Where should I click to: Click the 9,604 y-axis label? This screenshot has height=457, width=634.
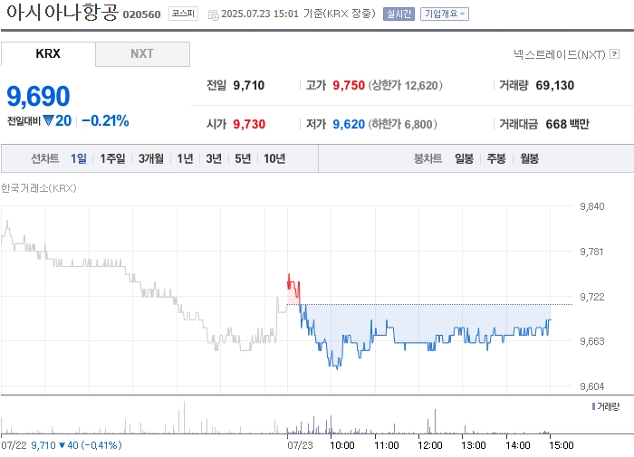[592, 386]
